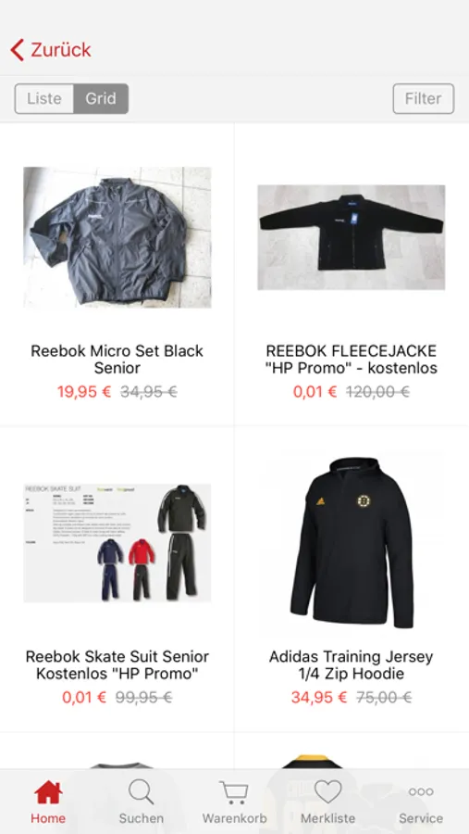
Task: Open the Merkliste heart icon
Action: tap(327, 791)
